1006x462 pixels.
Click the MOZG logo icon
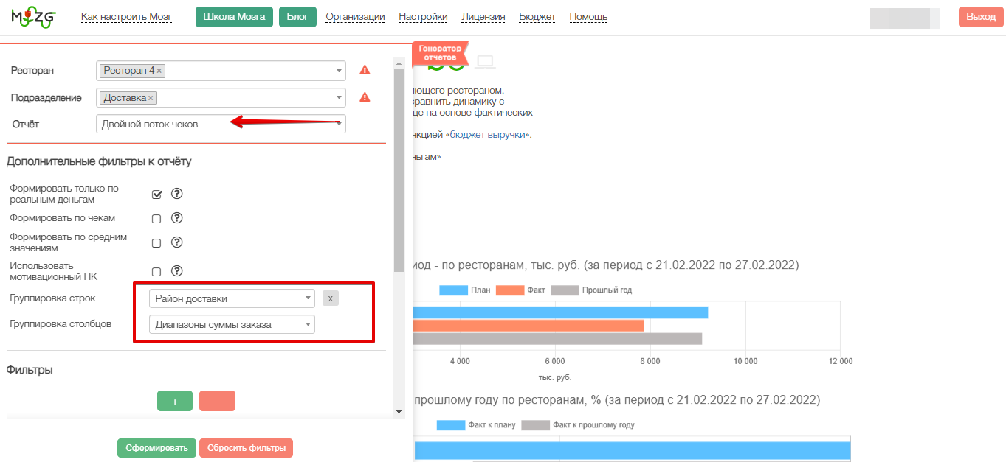pos(33,18)
